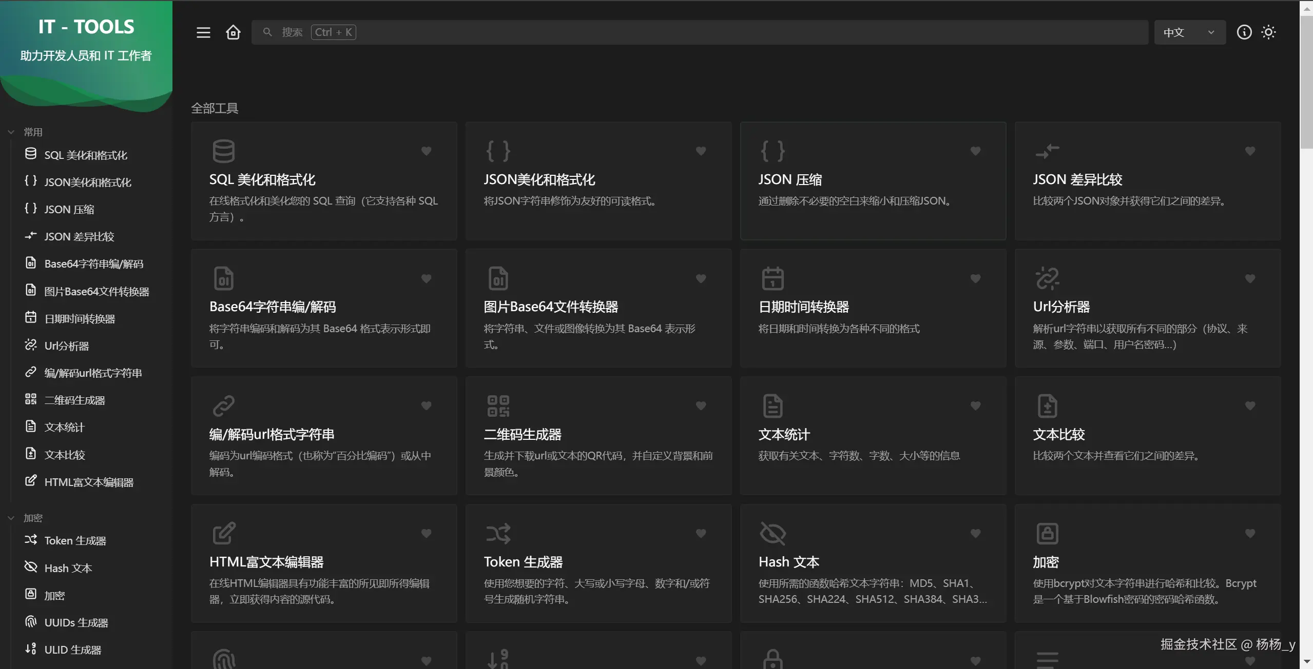The image size is (1313, 669).
Task: Favorite the 二维码生成器 card
Action: (x=701, y=406)
